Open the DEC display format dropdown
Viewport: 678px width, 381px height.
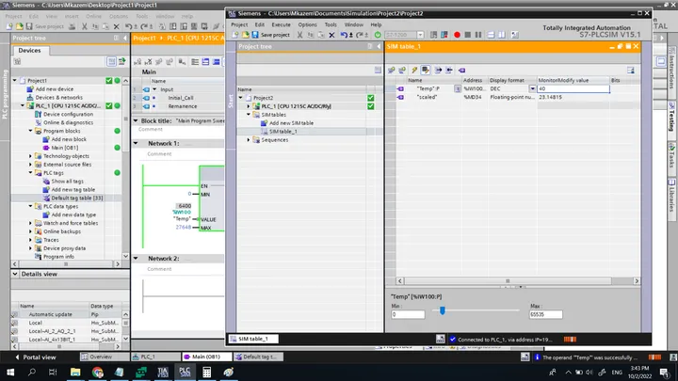(532, 88)
